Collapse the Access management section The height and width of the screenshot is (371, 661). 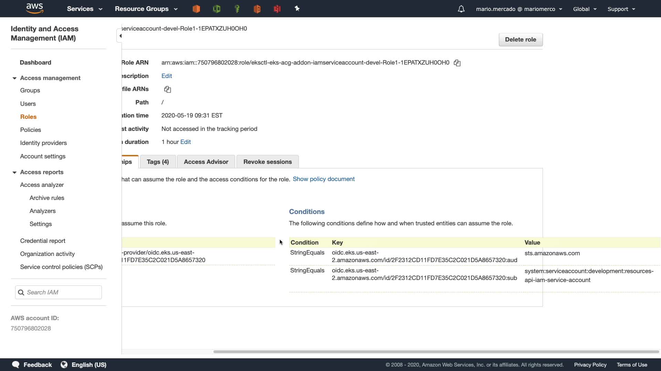14,78
